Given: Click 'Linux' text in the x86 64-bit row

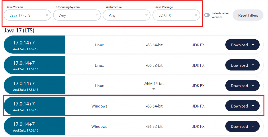Looking at the screenshot, I should point(99,45).
